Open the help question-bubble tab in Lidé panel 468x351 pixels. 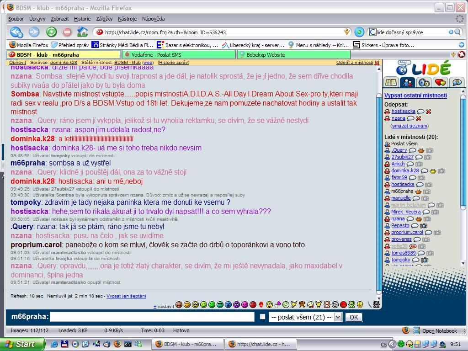coord(457,82)
